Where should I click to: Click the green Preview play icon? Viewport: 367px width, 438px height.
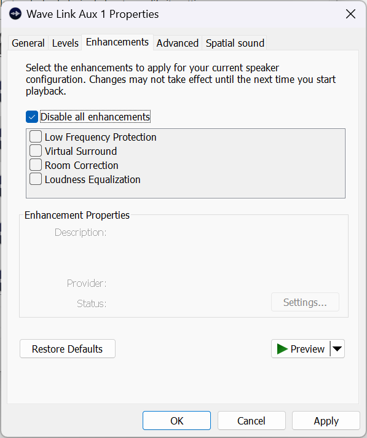[x=282, y=348]
